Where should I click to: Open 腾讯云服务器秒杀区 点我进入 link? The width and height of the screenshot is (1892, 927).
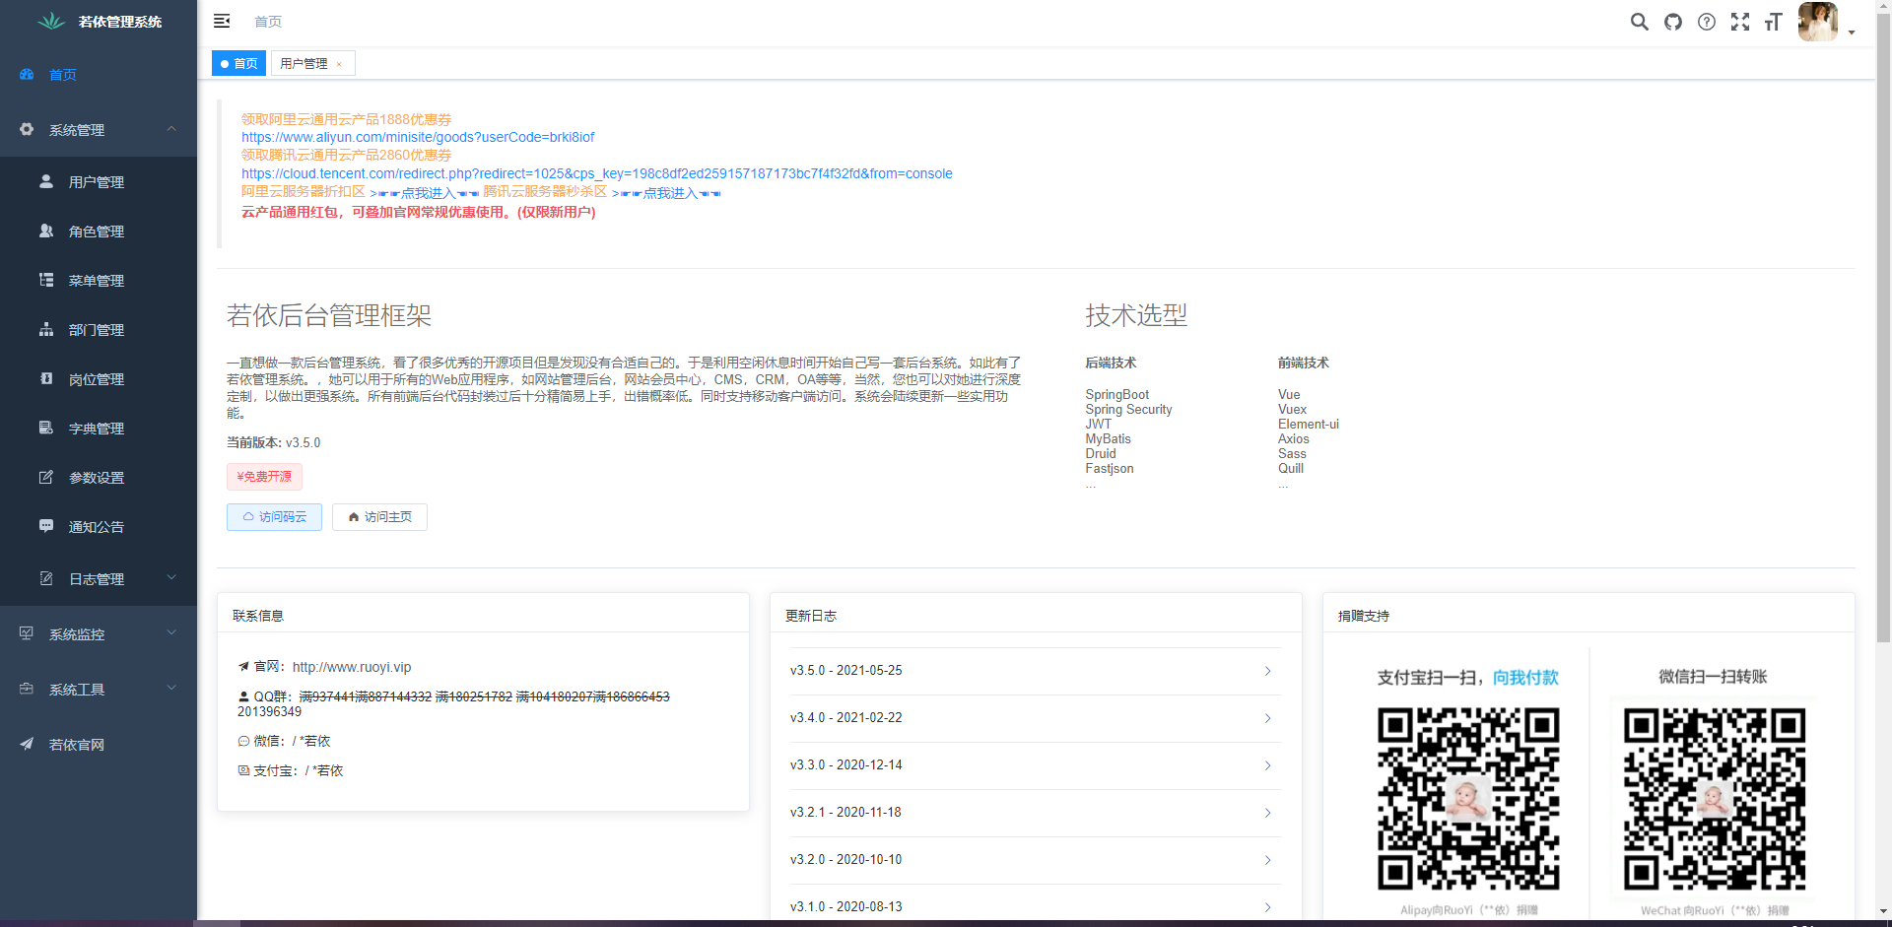[x=666, y=193]
